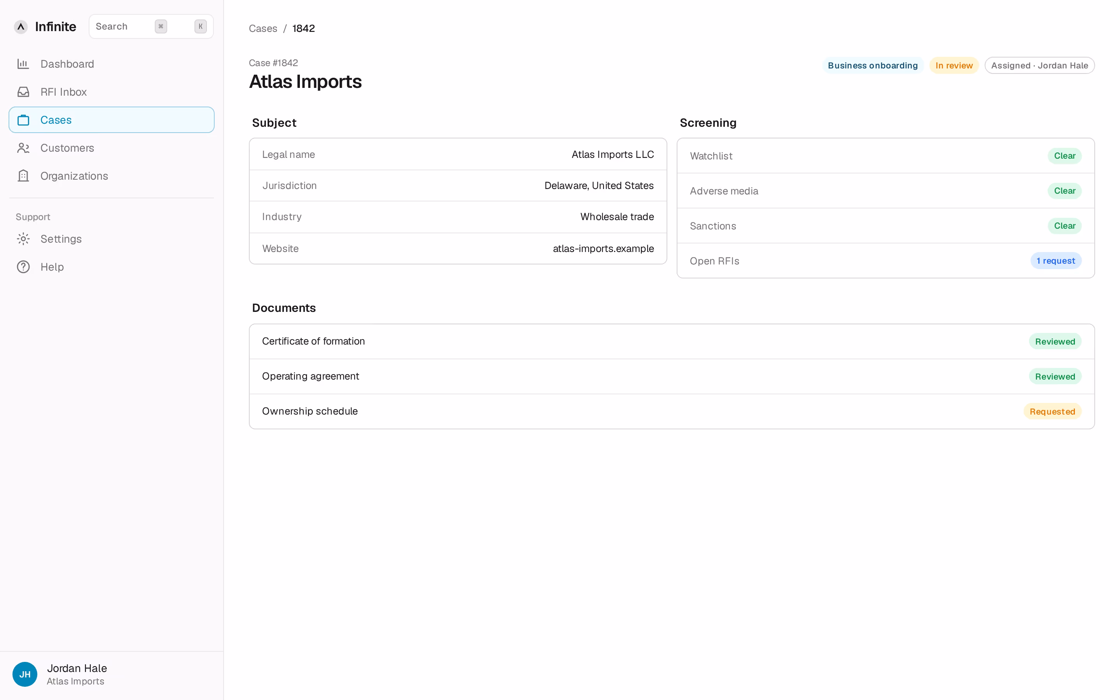Go to RFI Inbox
The height and width of the screenshot is (700, 1120).
[x=112, y=92]
